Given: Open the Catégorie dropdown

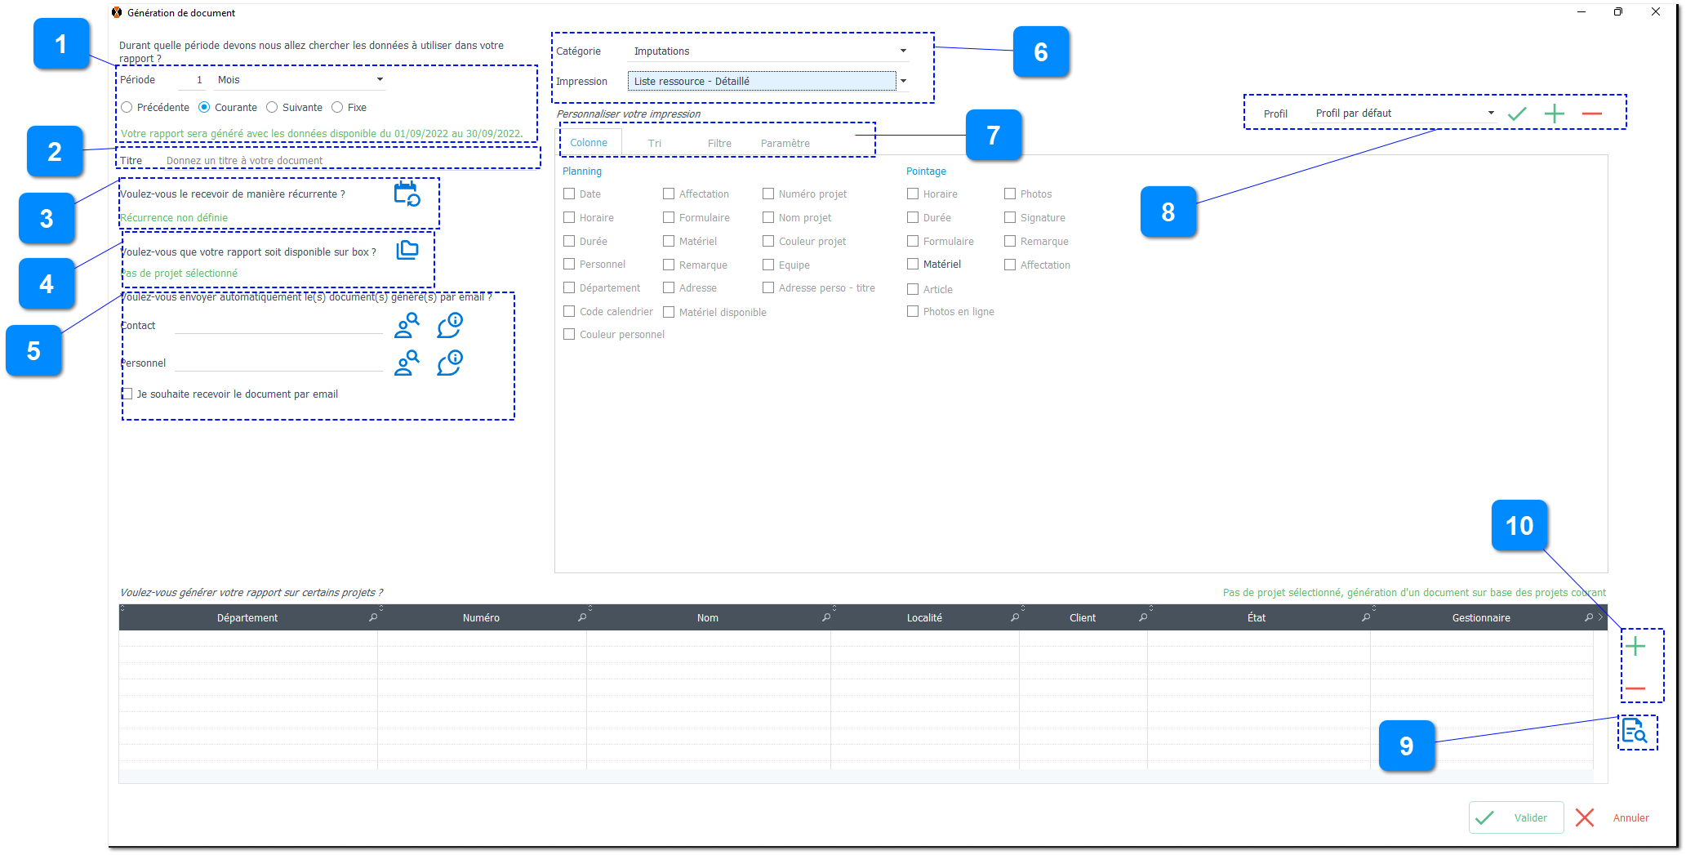Looking at the screenshot, I should click(x=903, y=51).
